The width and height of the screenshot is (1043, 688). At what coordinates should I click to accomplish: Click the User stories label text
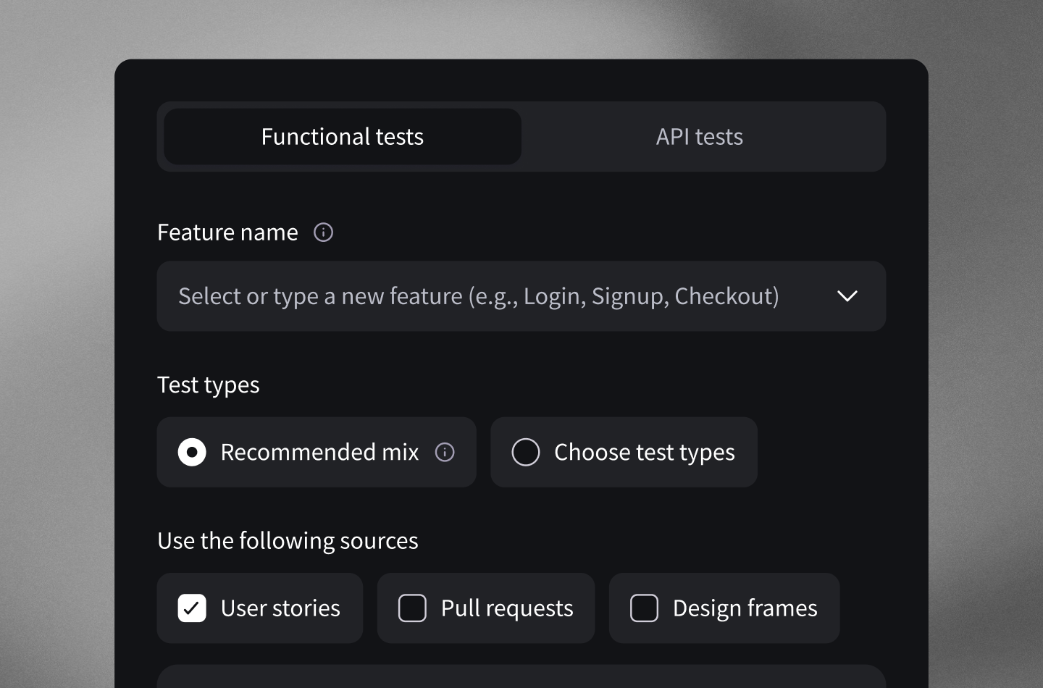point(280,608)
